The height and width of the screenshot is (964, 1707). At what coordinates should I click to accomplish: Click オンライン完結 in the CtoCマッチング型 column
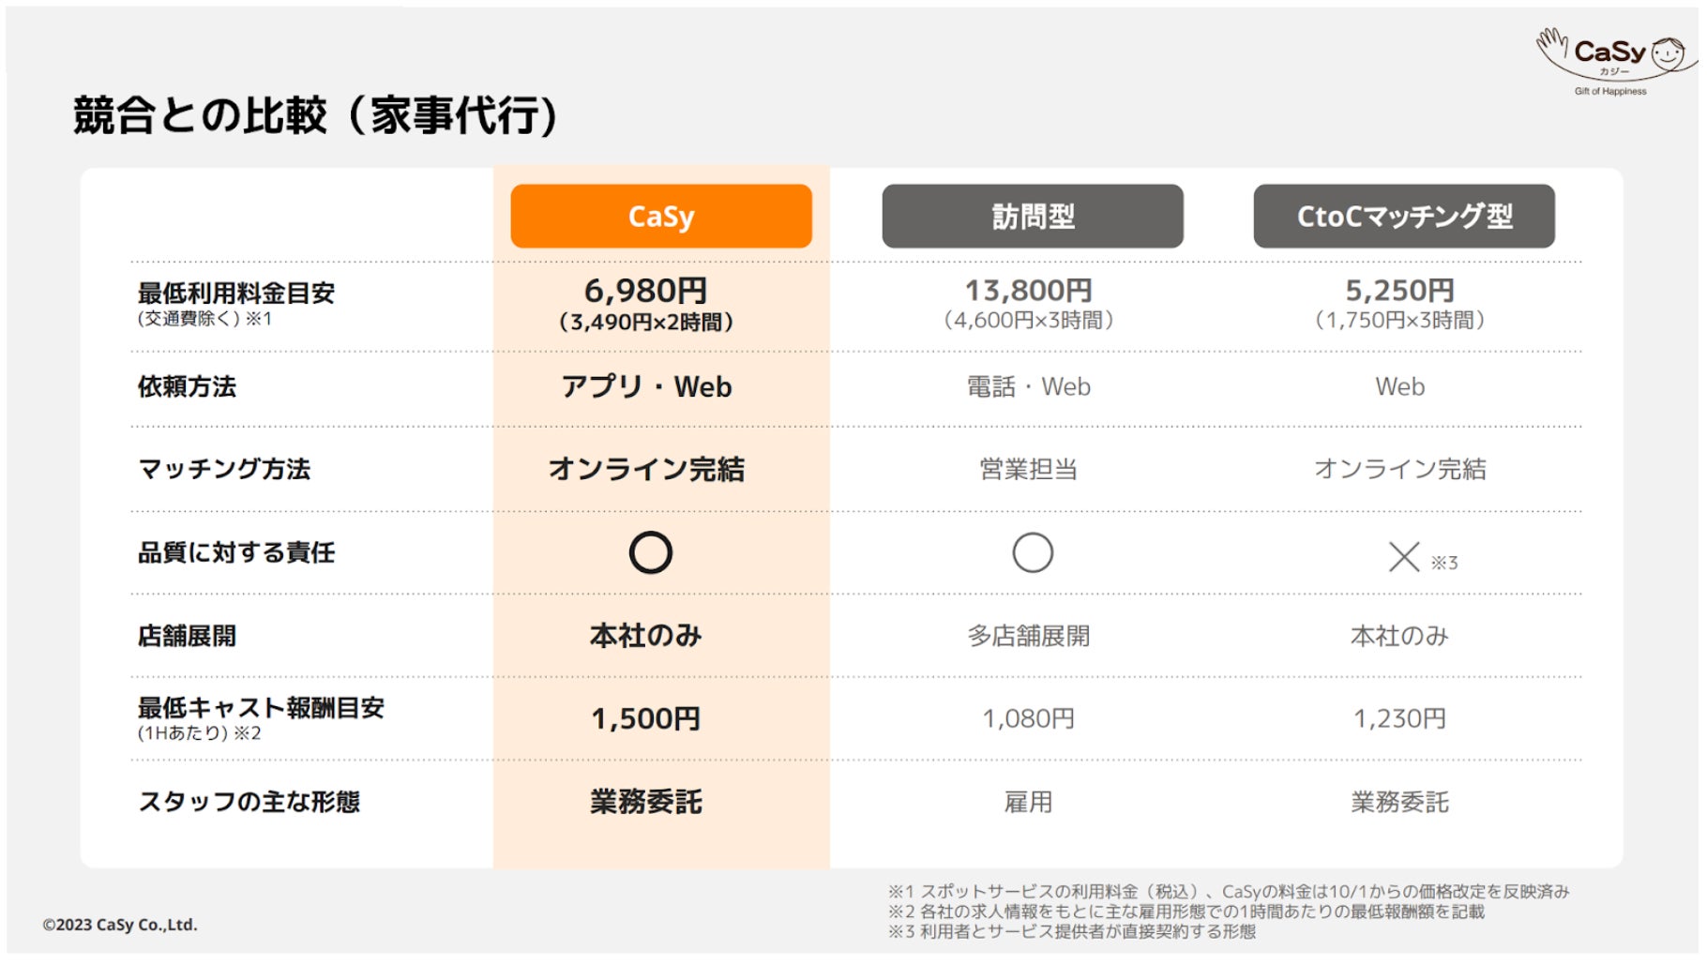pyautogui.click(x=1399, y=469)
